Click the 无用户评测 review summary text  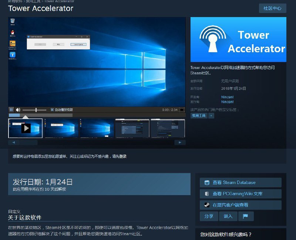pyautogui.click(x=230, y=81)
